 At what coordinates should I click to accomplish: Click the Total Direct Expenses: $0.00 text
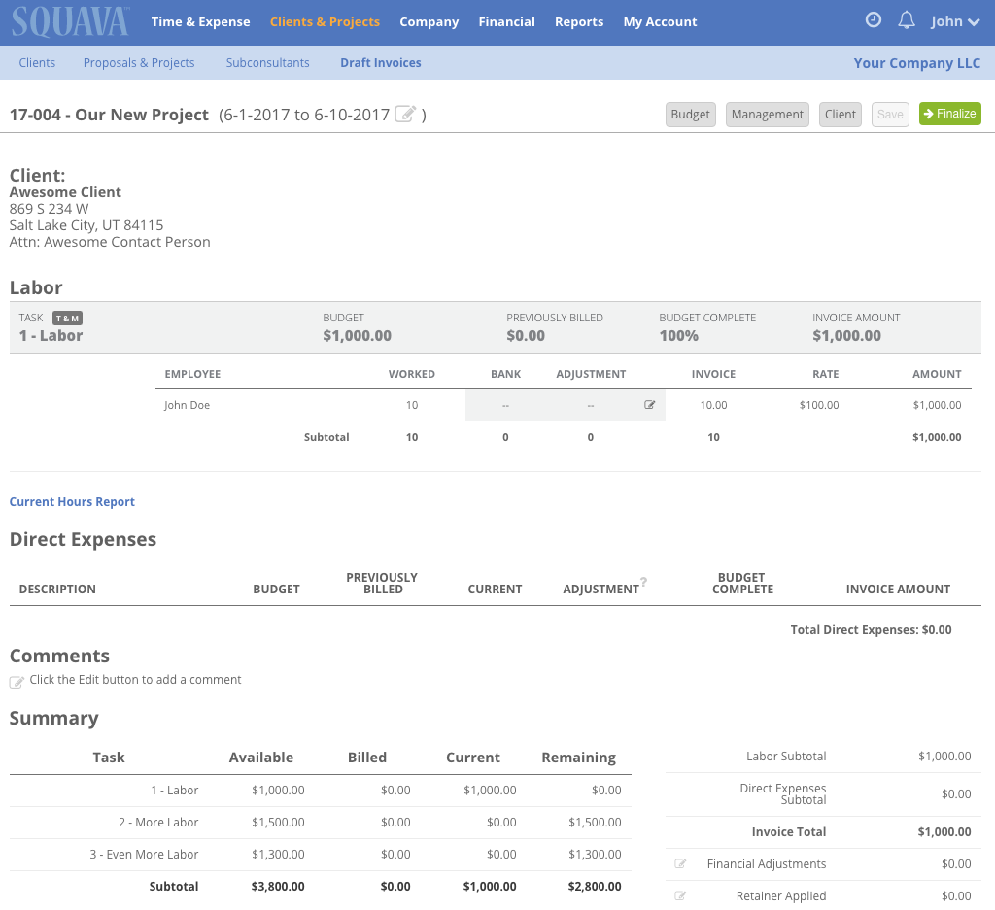(x=871, y=629)
